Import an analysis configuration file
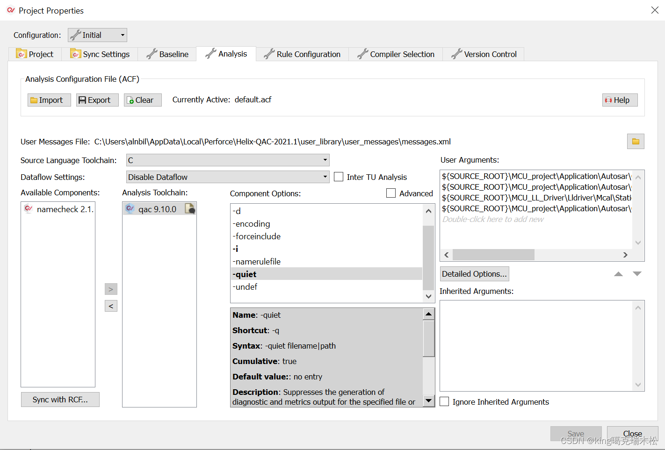This screenshot has width=665, height=450. coord(49,100)
